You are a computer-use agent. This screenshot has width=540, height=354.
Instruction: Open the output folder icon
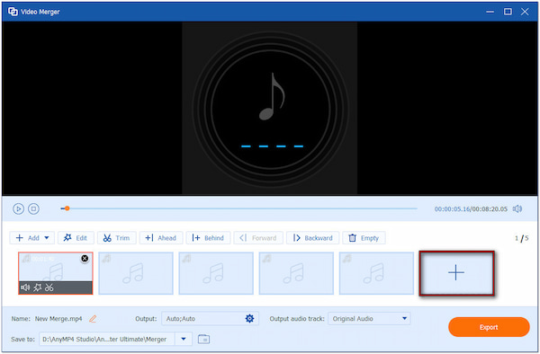tap(204, 340)
